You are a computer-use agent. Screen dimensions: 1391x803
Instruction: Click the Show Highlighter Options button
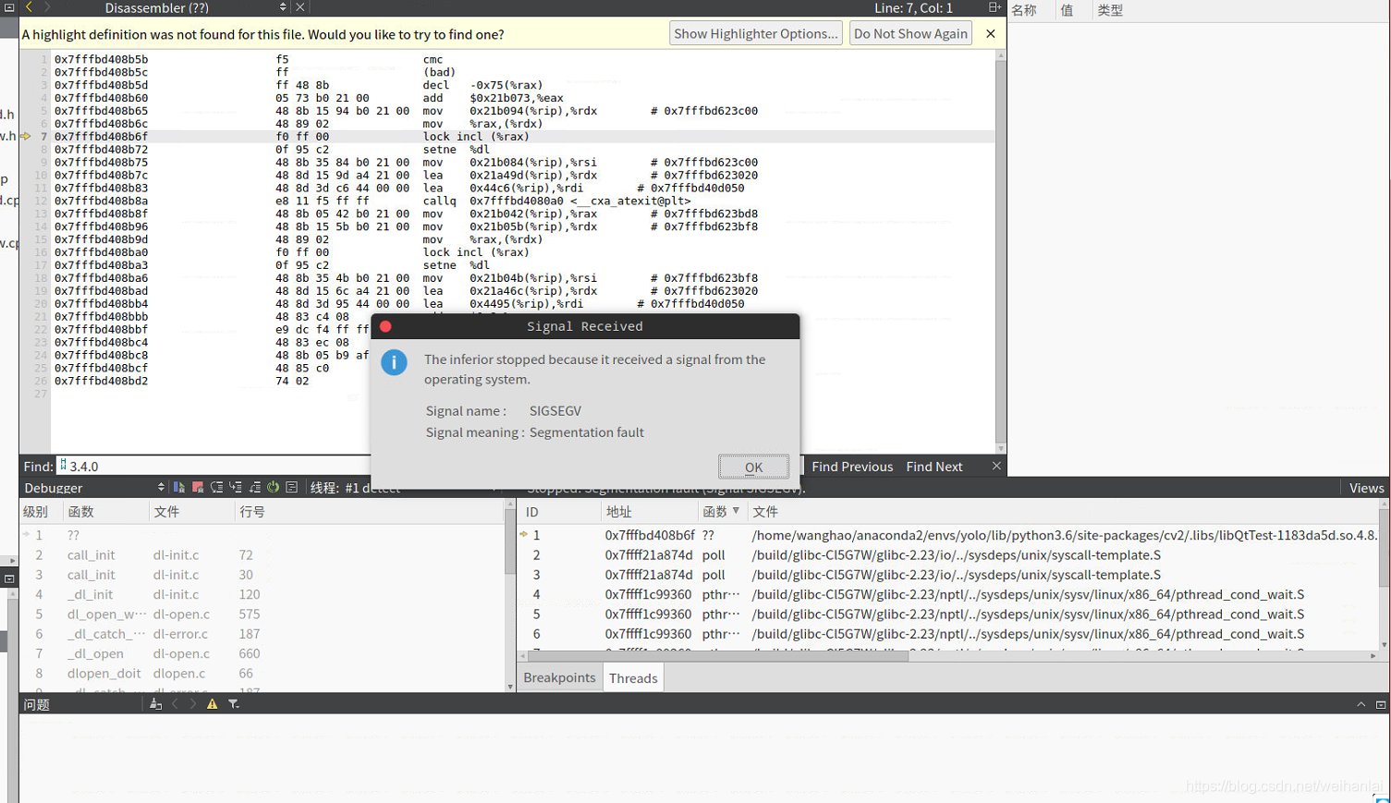[x=755, y=33]
